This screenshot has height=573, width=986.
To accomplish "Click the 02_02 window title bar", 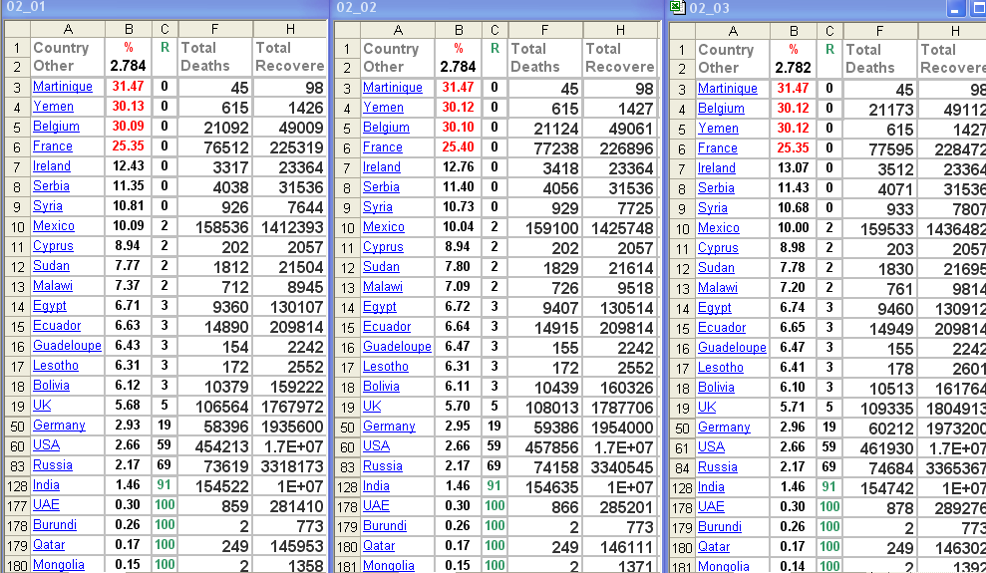I will [496, 8].
